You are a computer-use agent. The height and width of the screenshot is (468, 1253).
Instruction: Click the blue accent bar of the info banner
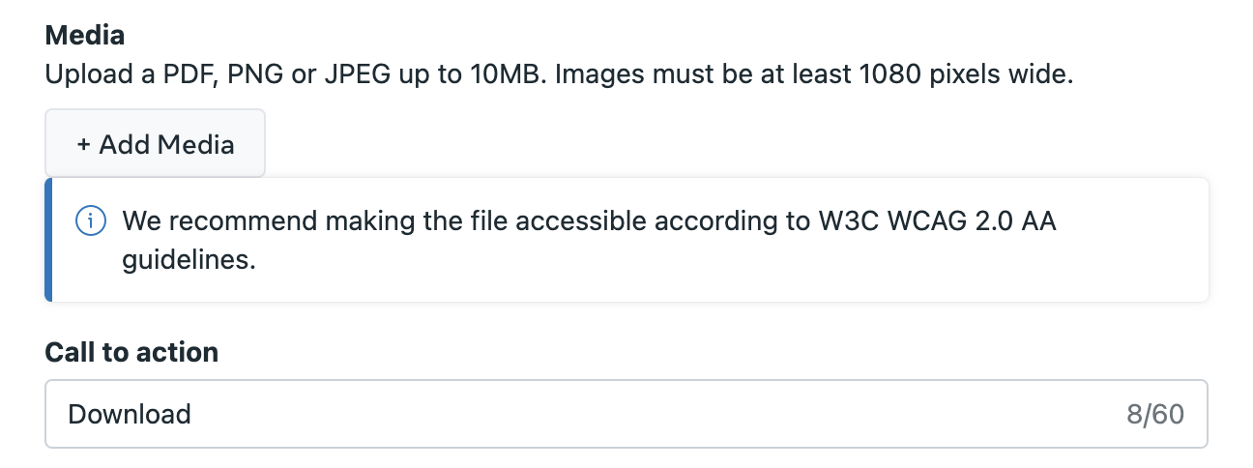tap(48, 240)
